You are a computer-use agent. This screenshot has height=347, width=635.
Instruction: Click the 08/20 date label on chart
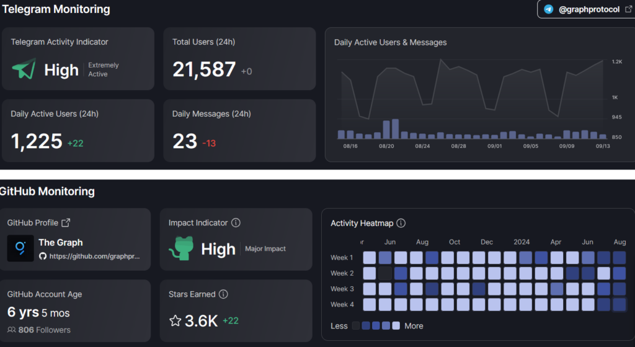(386, 146)
